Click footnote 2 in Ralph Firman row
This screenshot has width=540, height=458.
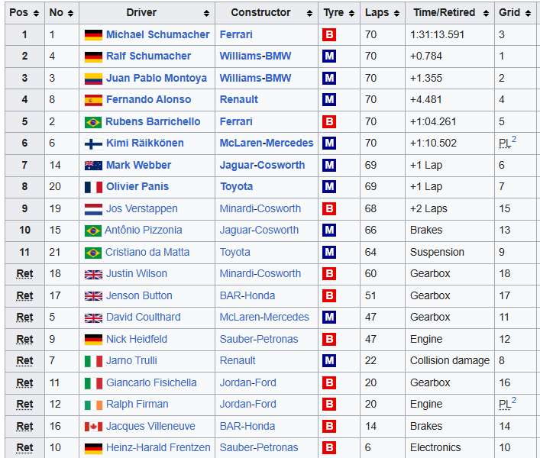514,400
